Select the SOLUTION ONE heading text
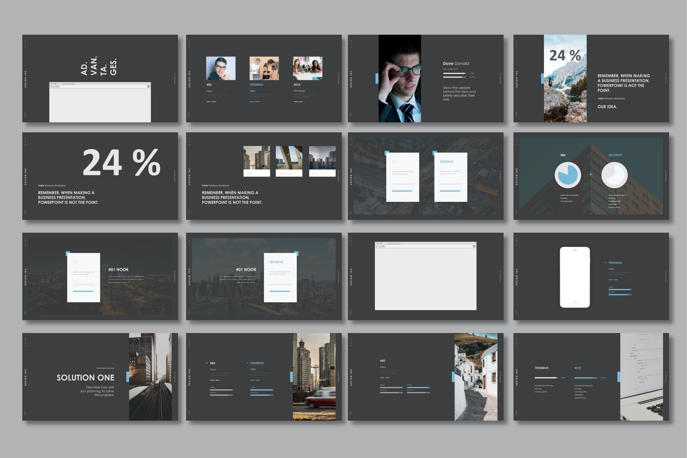Image resolution: width=687 pixels, height=458 pixels. click(x=85, y=378)
